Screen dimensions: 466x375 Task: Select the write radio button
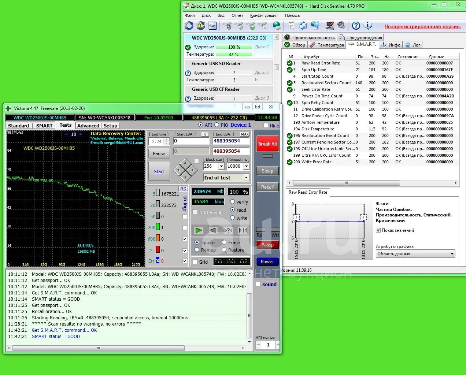(232, 218)
